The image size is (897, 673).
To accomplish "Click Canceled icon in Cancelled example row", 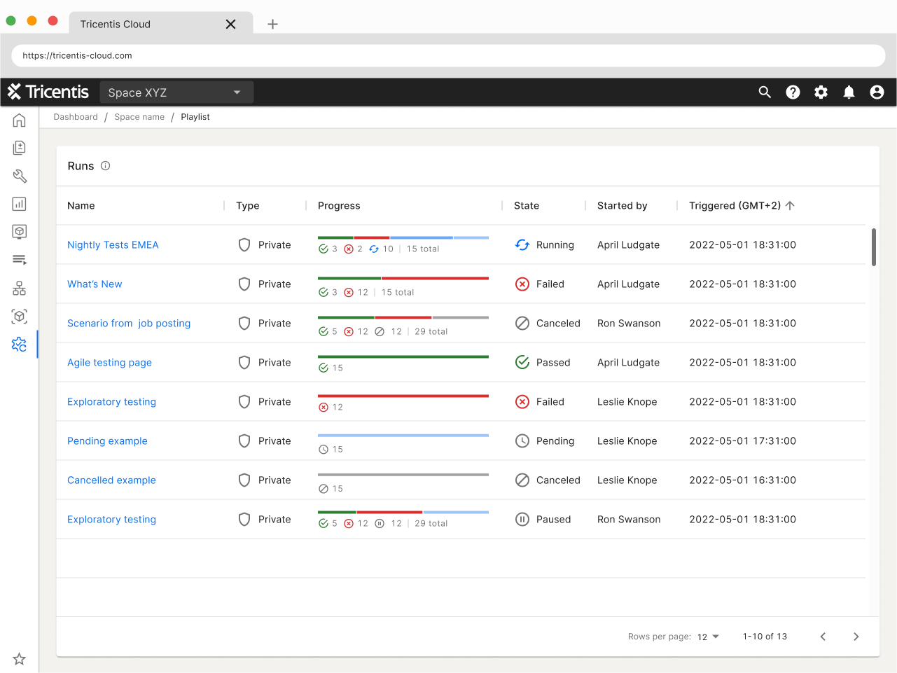I will point(522,480).
